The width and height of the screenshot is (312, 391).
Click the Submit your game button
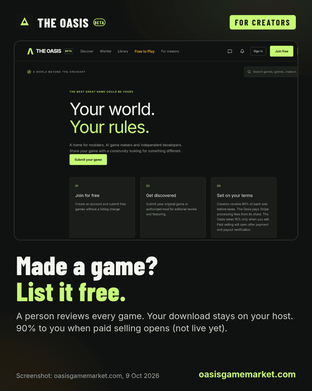click(88, 160)
